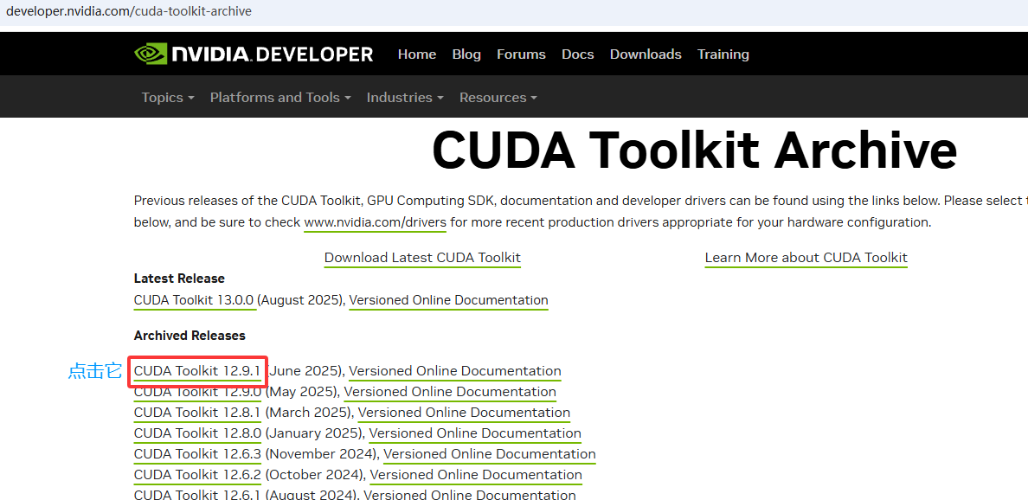The width and height of the screenshot is (1028, 500).
Task: Click the Latest Release section heading
Action: point(179,279)
